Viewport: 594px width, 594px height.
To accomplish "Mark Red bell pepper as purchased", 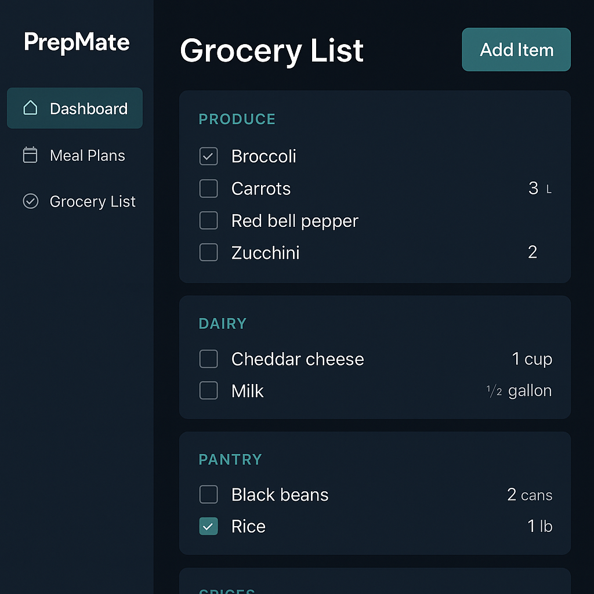I will [208, 220].
